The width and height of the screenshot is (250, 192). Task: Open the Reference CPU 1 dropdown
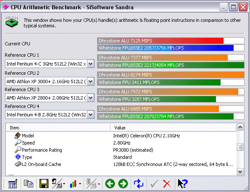point(91,64)
